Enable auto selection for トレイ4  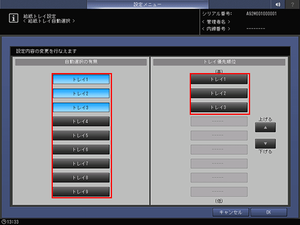[81, 121]
